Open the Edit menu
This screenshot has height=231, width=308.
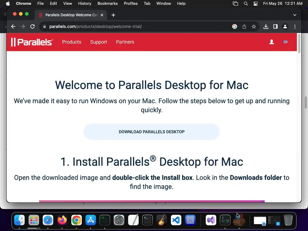[x=53, y=3]
